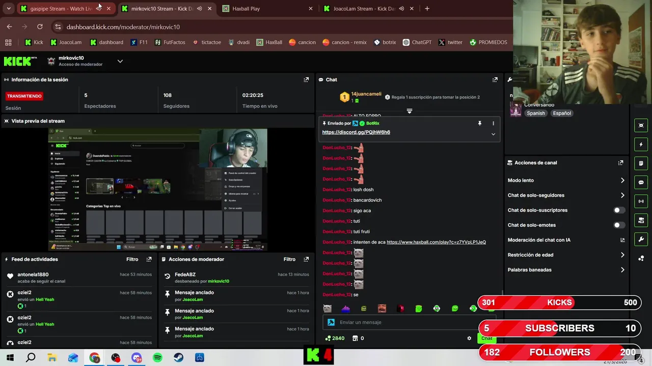
Task: Open Filtro in Acciones de moderador
Action: [x=289, y=259]
